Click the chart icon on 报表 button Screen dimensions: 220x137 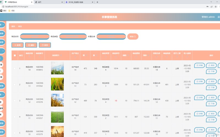[43, 45]
